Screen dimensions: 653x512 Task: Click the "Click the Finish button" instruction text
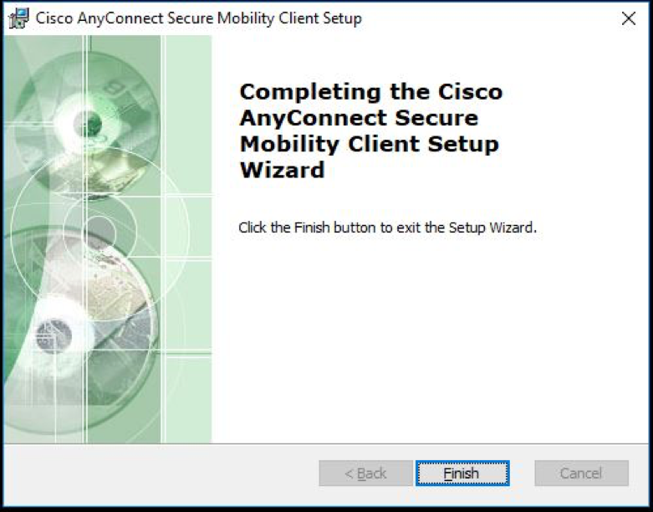pyautogui.click(x=386, y=228)
